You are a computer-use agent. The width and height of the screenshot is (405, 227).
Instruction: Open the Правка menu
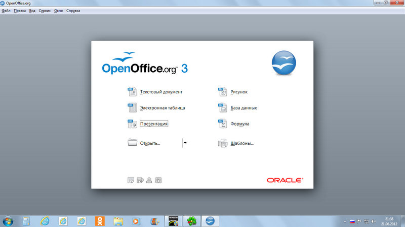20,11
